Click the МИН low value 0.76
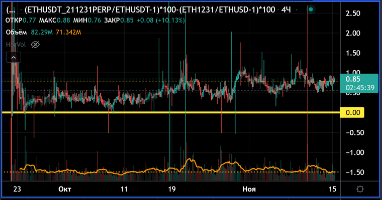Image resolution: width=382 pixels, height=200 pixels. [94, 20]
